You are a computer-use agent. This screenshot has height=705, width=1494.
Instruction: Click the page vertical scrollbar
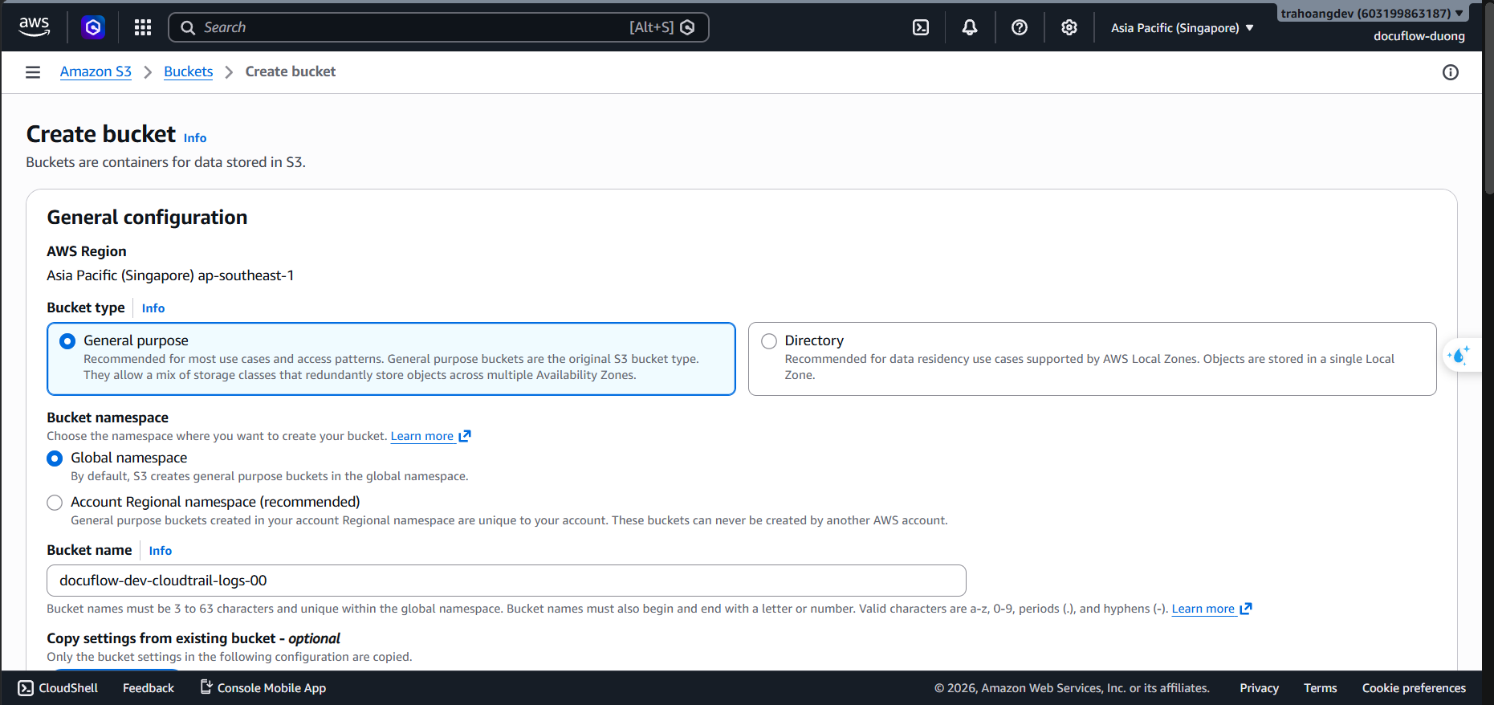(x=1488, y=98)
